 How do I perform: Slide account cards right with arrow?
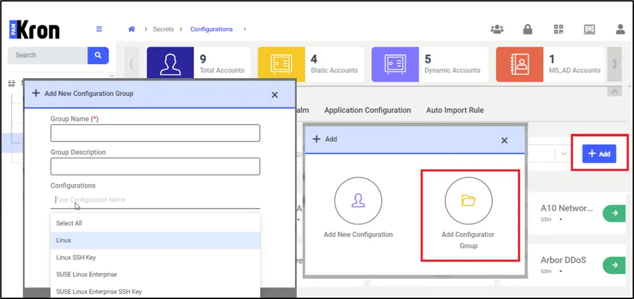[x=615, y=64]
